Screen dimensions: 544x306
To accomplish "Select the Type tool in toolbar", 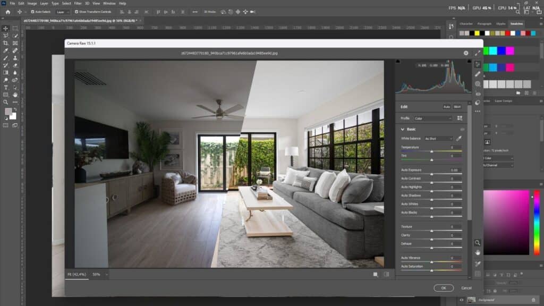I will (x=6, y=87).
